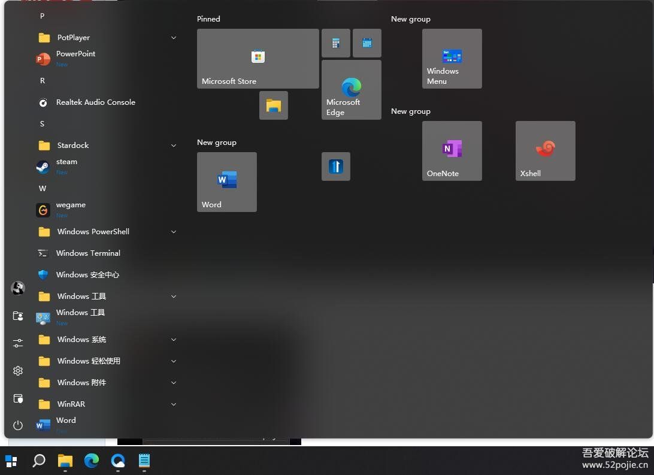Click the Pinned group title
Screen dimensions: 654x475
pyautogui.click(x=208, y=19)
